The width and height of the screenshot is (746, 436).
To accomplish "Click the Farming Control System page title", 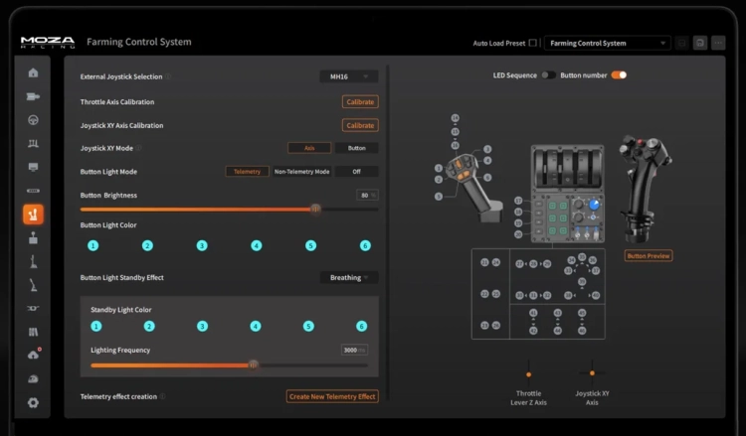I will tap(139, 42).
